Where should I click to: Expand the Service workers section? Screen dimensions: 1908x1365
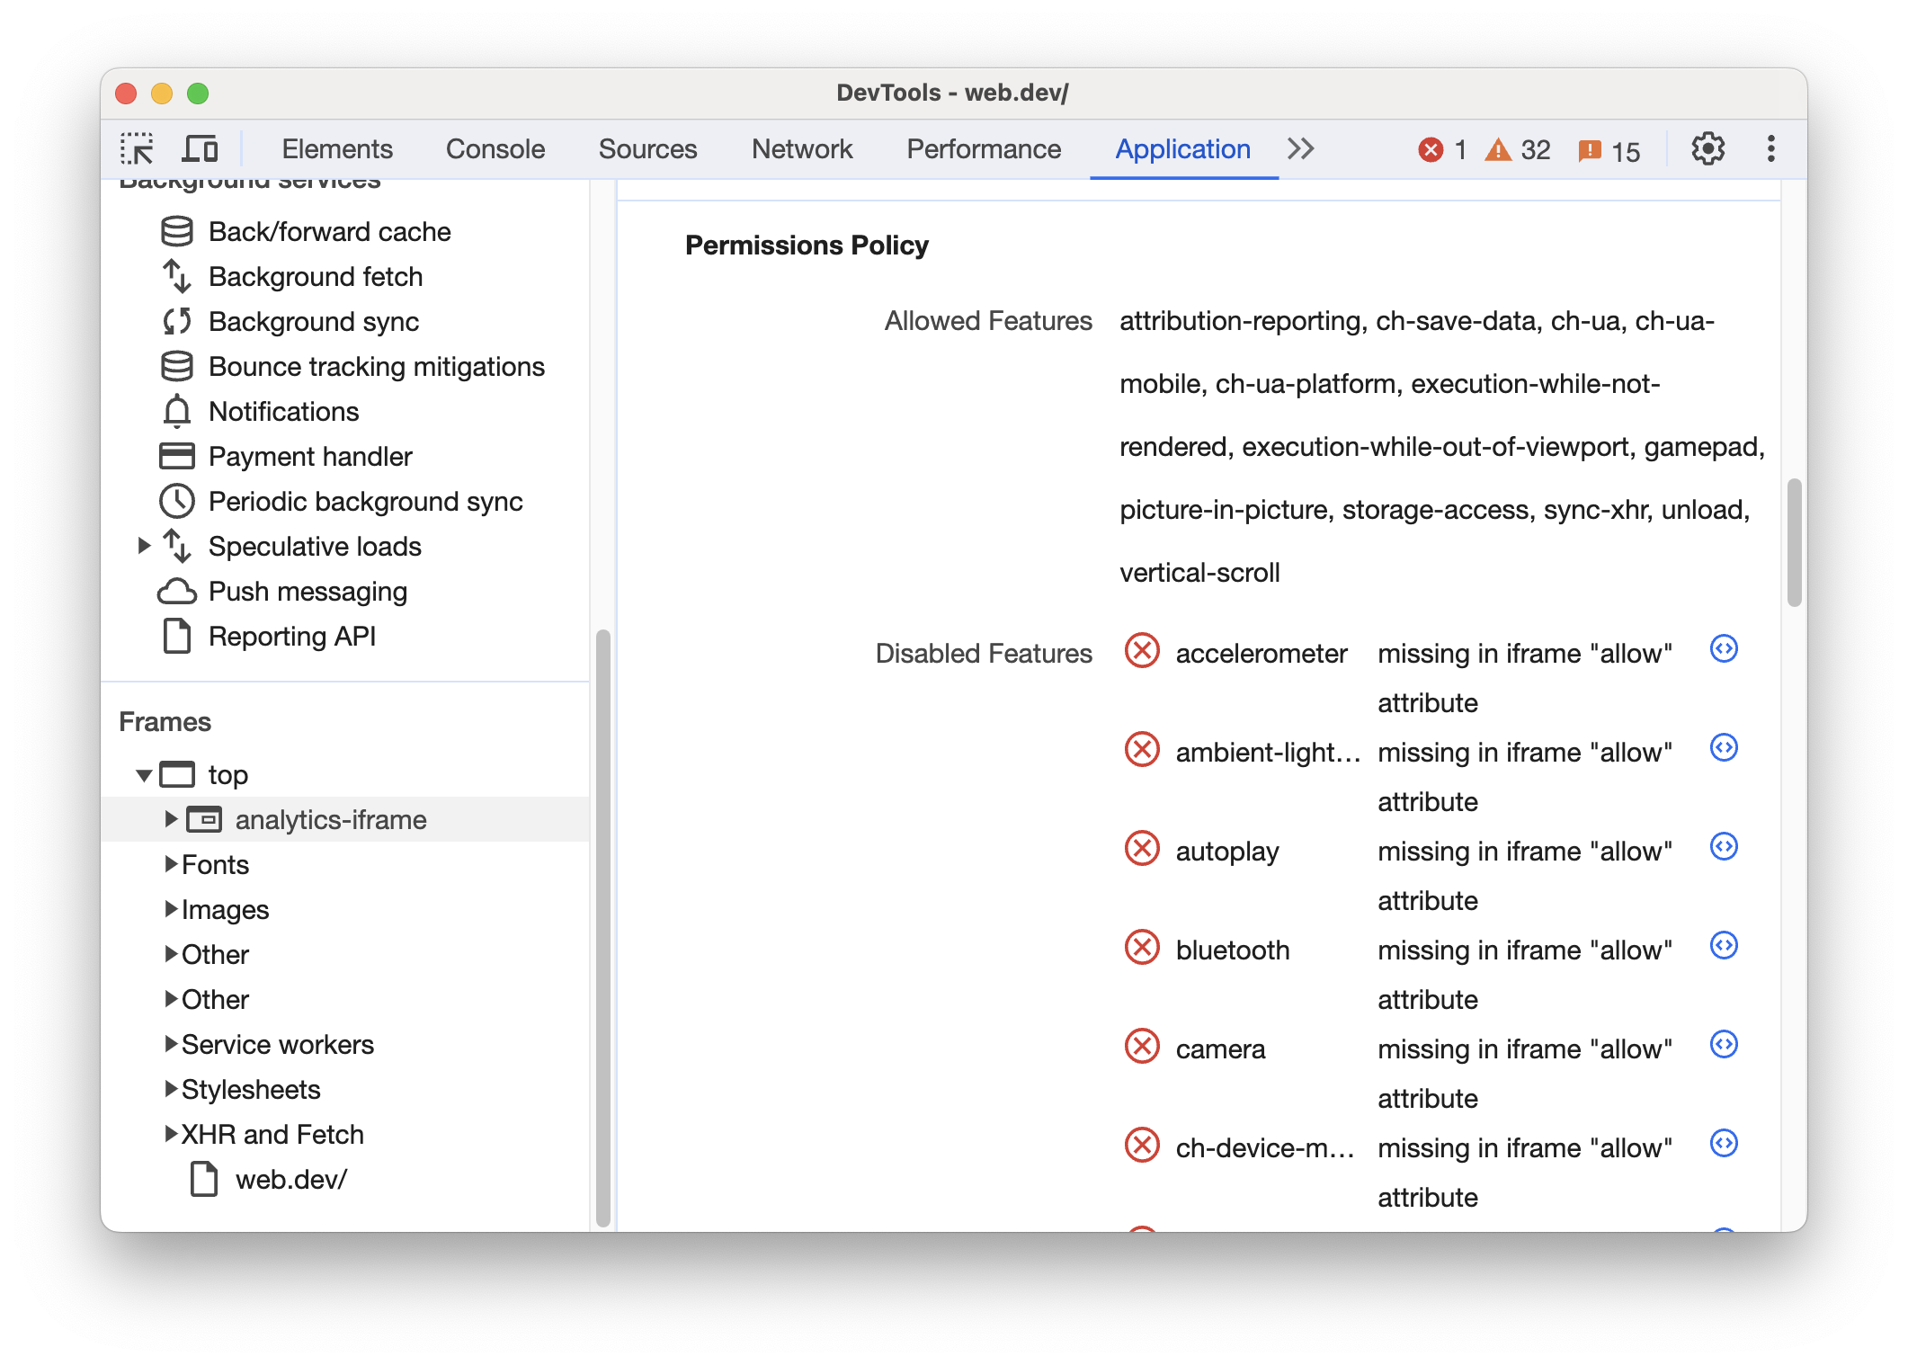[x=167, y=1045]
